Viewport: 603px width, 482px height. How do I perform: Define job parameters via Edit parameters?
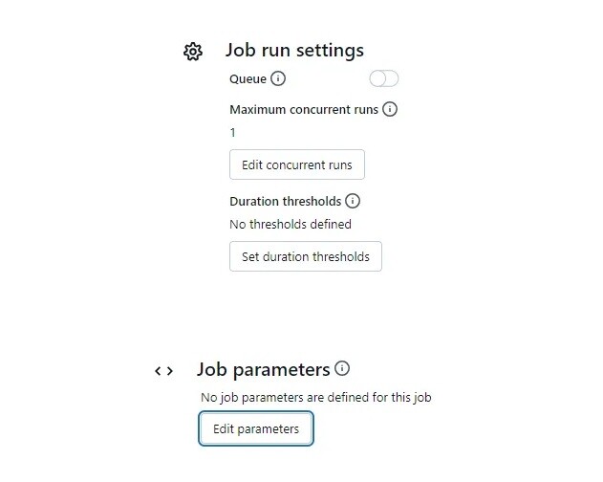click(256, 428)
